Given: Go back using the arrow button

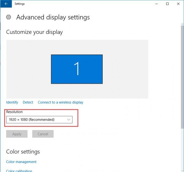Looking at the screenshot, I should (6, 4).
